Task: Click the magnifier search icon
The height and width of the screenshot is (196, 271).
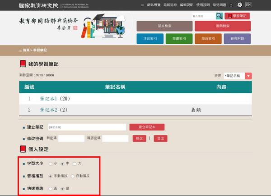Action: [x=220, y=16]
